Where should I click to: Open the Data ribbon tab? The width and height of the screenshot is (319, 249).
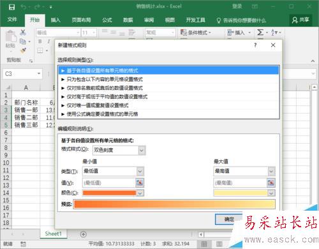click(x=128, y=20)
